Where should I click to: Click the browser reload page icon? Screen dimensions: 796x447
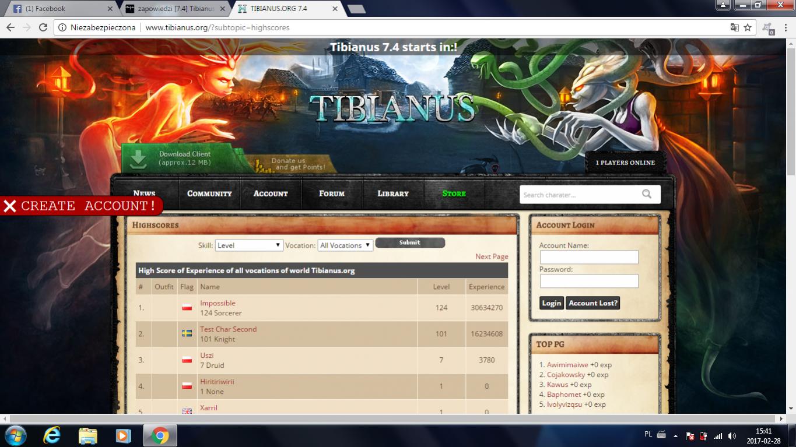(43, 27)
